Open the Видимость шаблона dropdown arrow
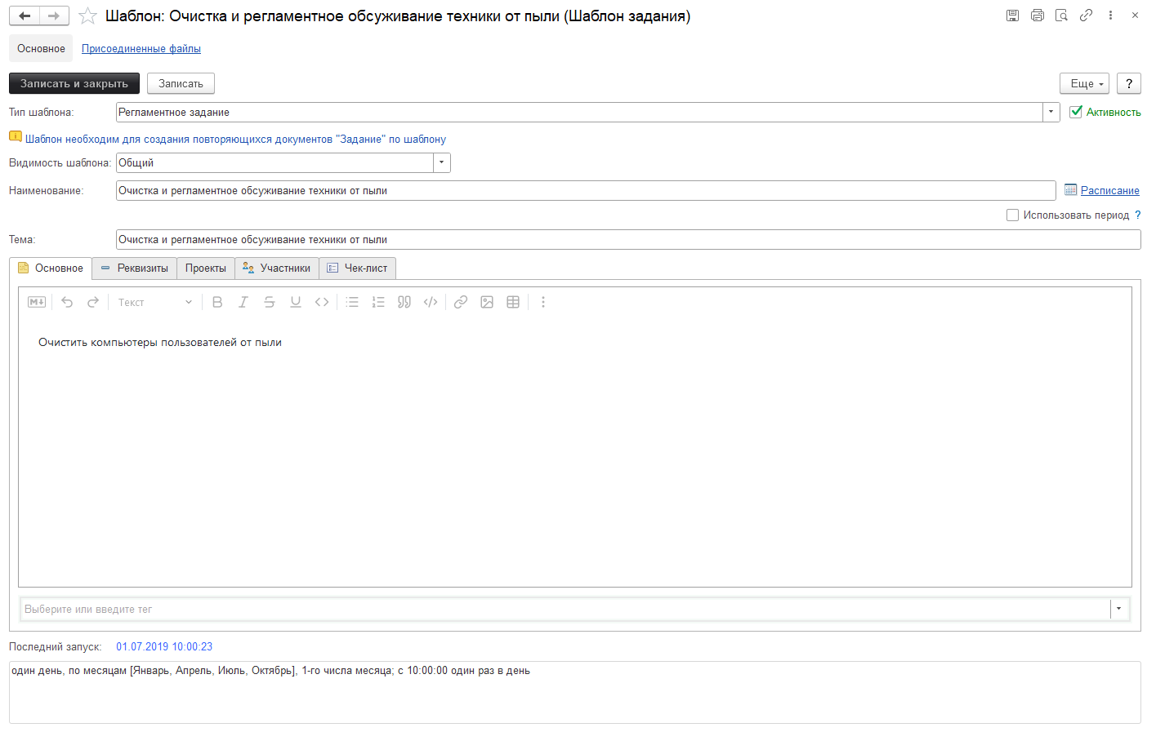 pyautogui.click(x=442, y=163)
